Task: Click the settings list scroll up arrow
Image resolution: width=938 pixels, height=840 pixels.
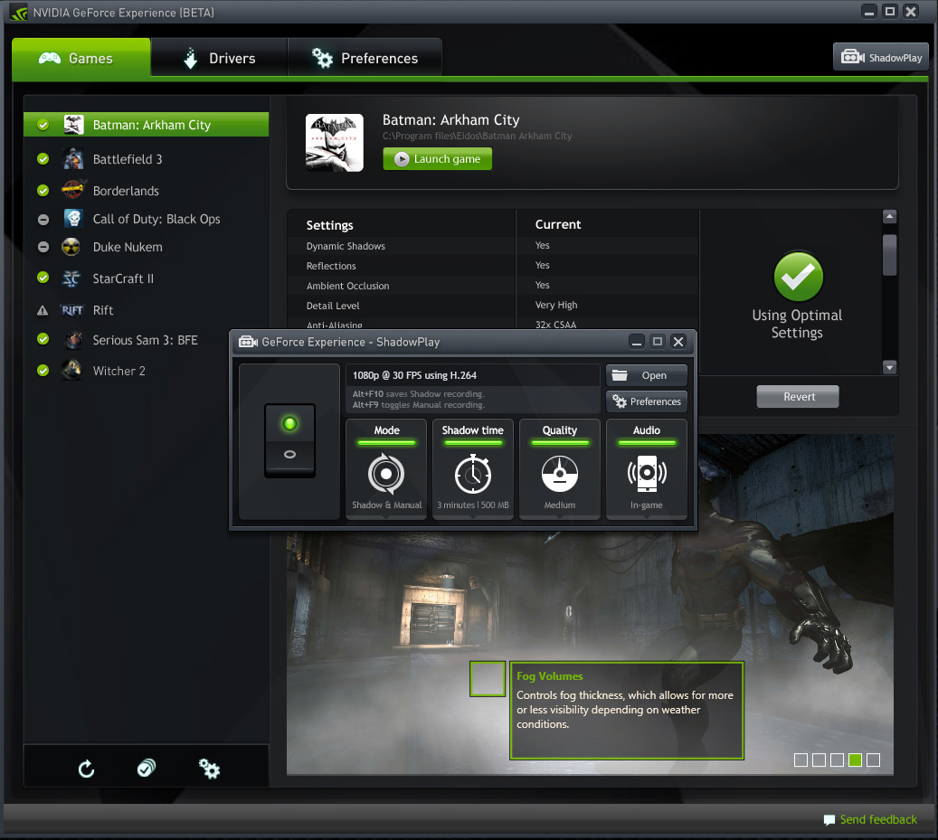Action: (x=889, y=216)
